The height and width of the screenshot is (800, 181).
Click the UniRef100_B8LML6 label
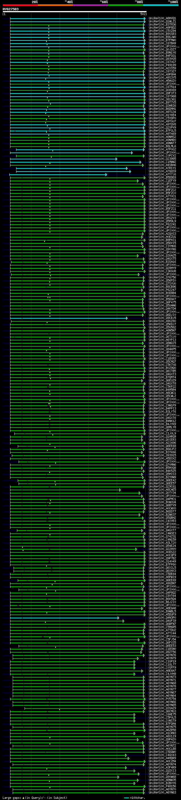[162, 146]
